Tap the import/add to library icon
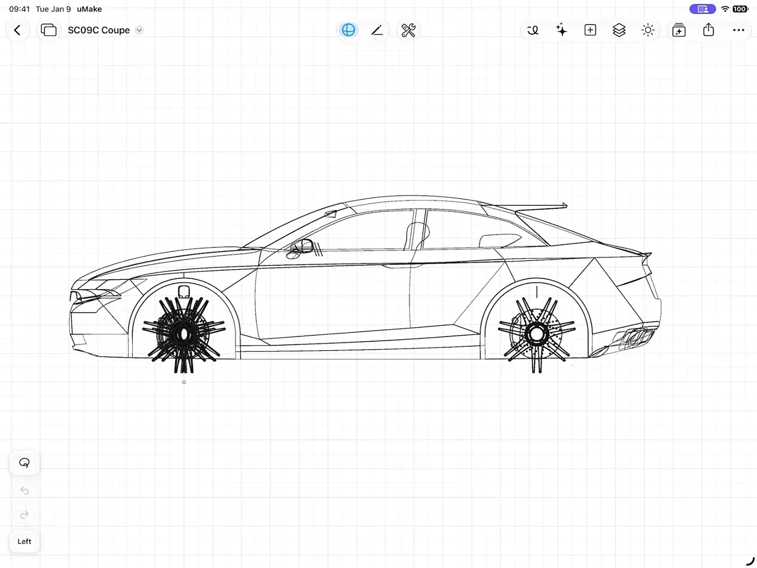 point(679,30)
